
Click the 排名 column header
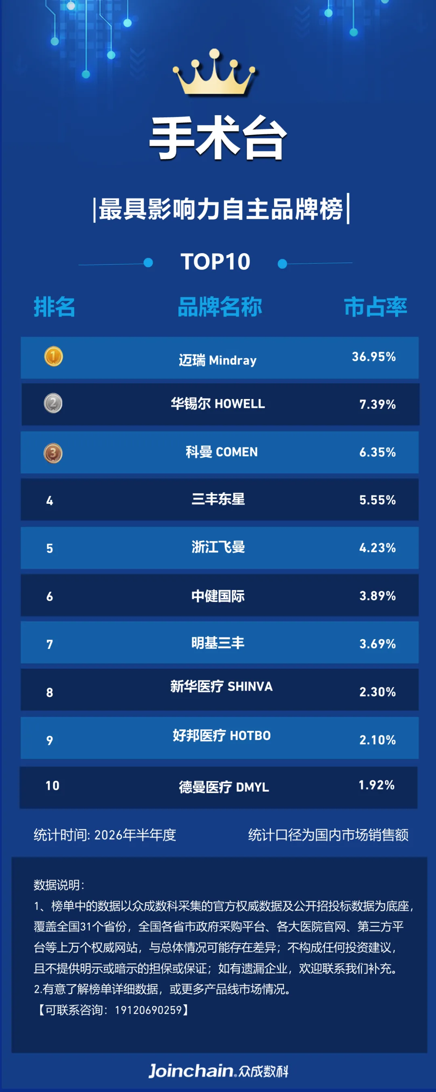55,307
